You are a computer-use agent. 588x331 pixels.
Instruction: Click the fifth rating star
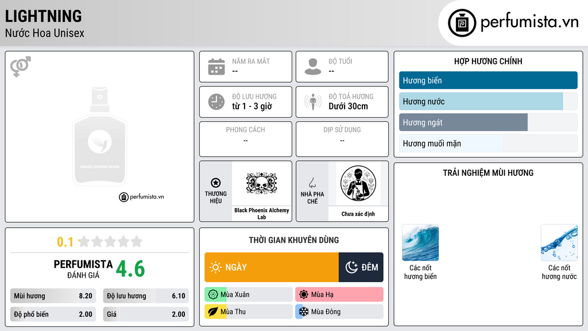coord(137,241)
